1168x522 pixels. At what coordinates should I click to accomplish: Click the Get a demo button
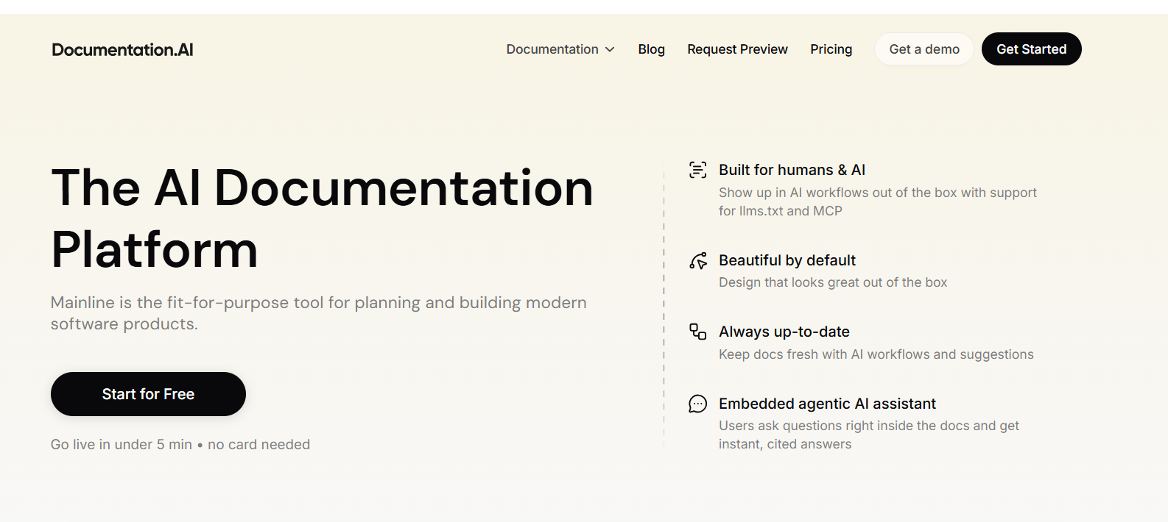924,49
